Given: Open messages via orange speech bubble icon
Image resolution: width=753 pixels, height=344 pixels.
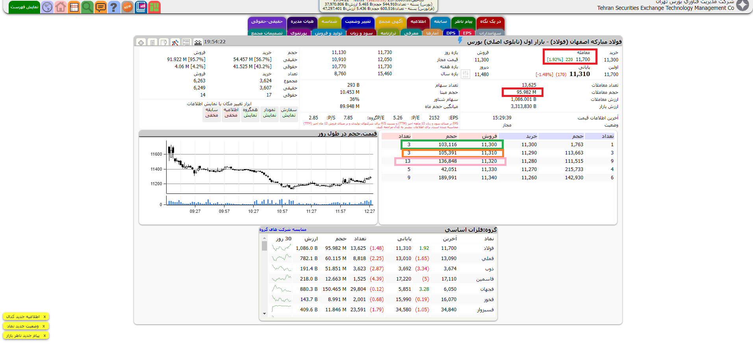Looking at the screenshot, I should 101,7.
